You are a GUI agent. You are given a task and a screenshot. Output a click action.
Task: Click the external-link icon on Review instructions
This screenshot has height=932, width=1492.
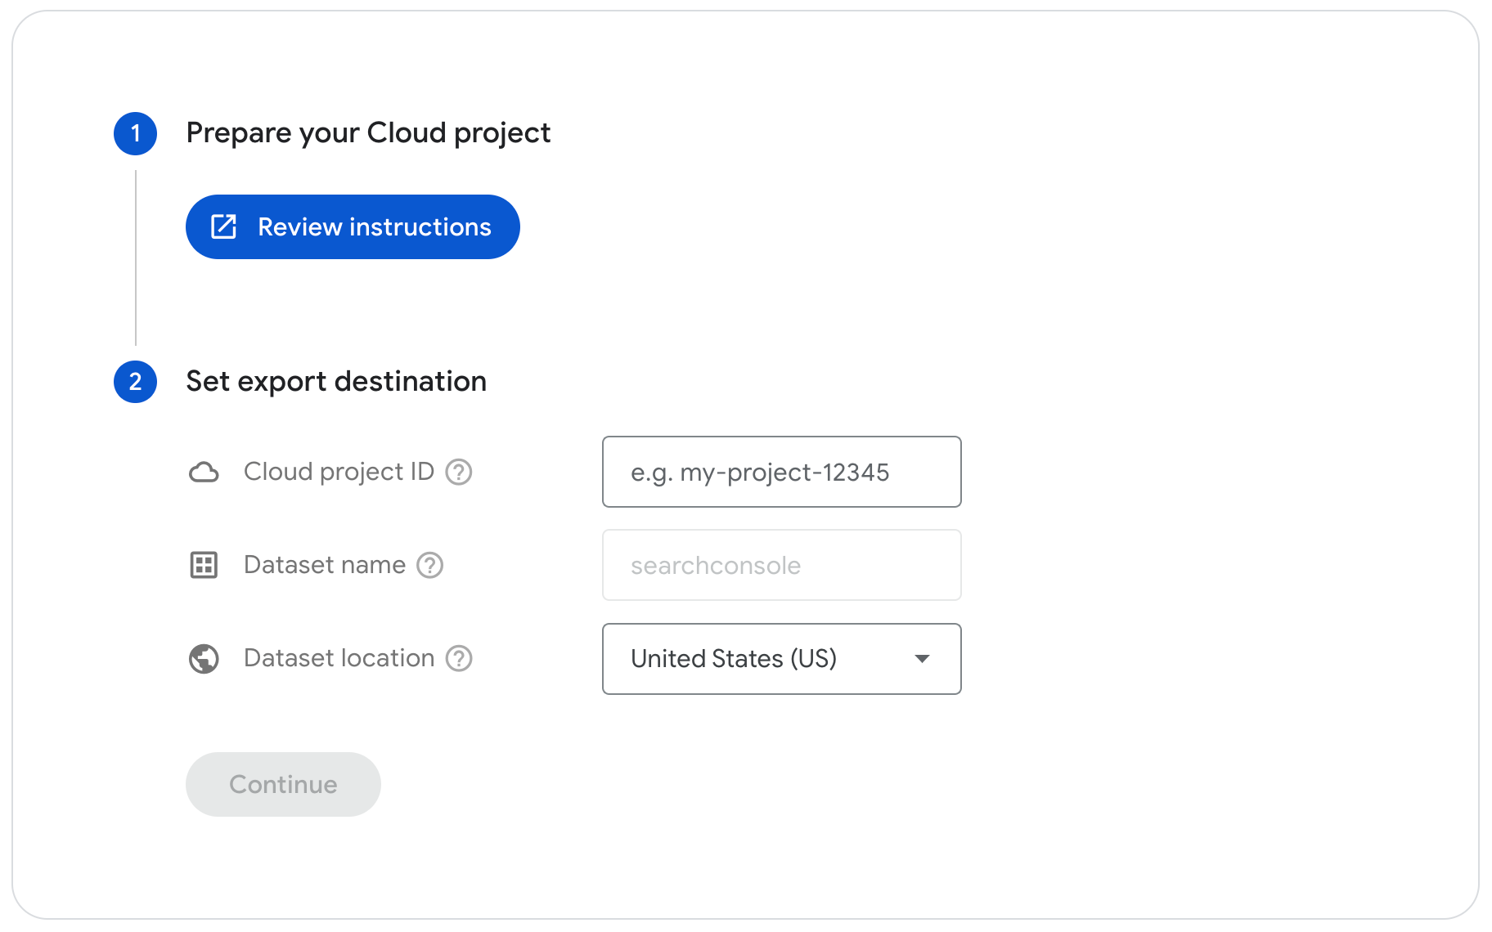pos(224,226)
